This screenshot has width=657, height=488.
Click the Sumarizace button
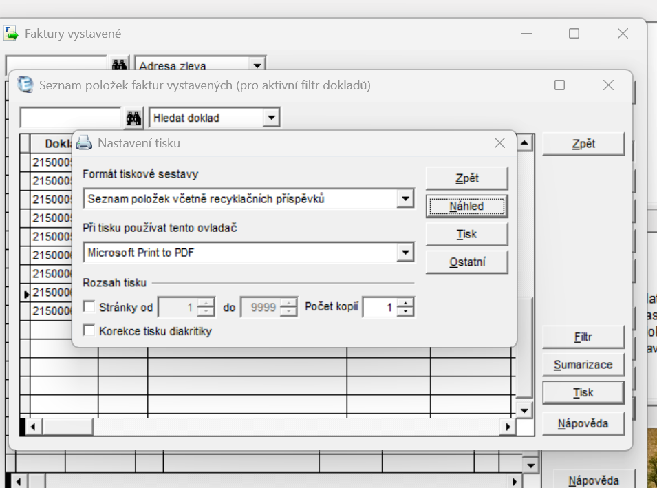(x=583, y=365)
